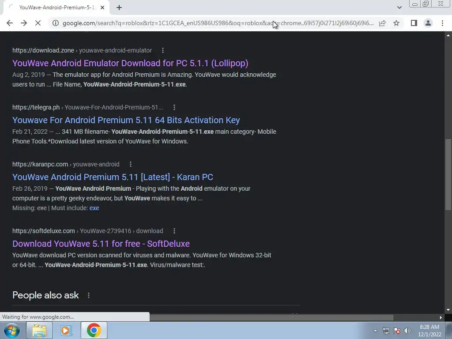Open a new tab with plus button
Screen dimensions: 452x339
click(x=119, y=8)
